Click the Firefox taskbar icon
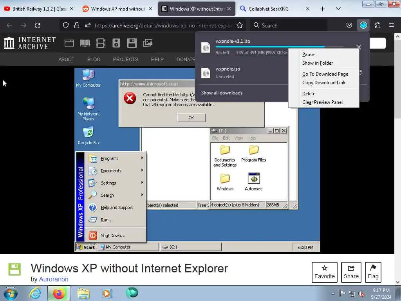401x301 pixels. pos(59,293)
